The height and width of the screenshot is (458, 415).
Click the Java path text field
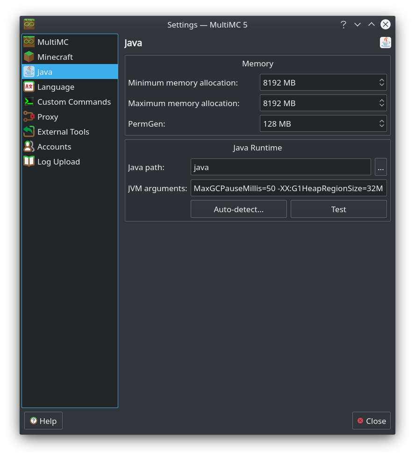281,167
